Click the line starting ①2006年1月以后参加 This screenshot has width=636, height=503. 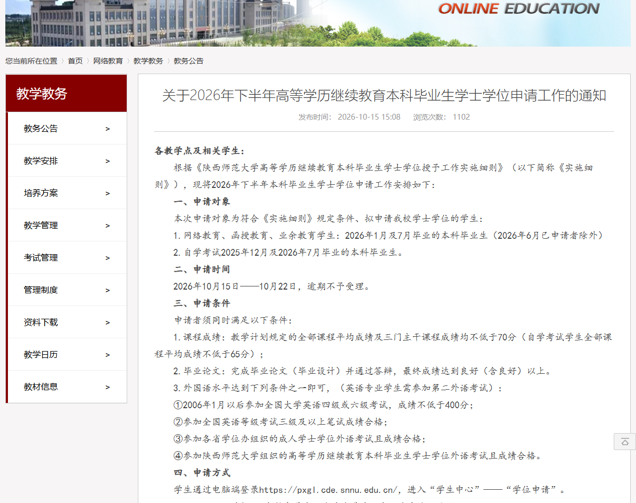(x=323, y=405)
